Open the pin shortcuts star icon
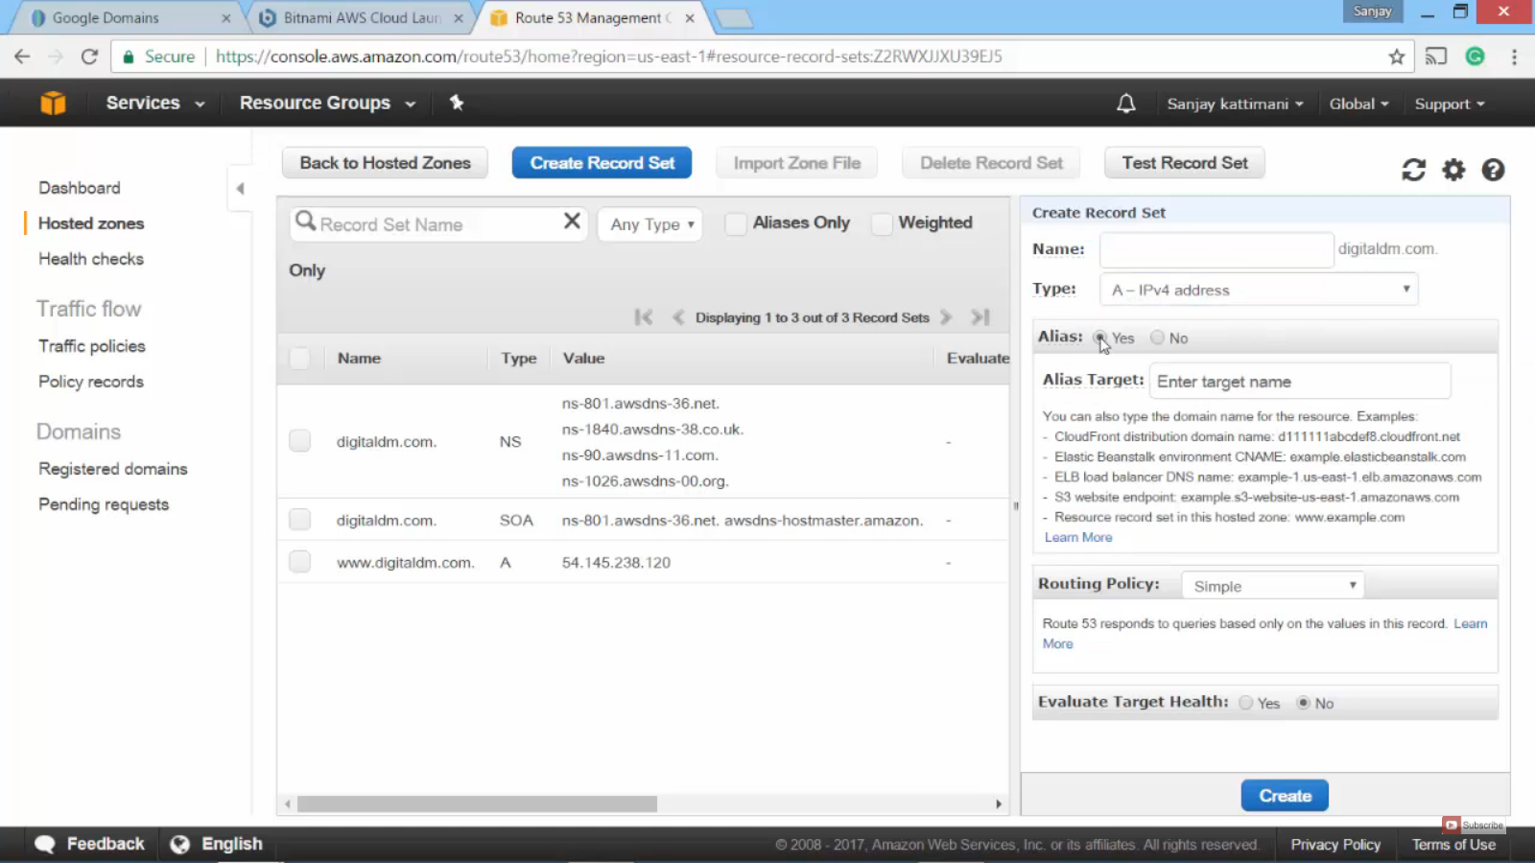The height and width of the screenshot is (863, 1535). pyautogui.click(x=457, y=103)
